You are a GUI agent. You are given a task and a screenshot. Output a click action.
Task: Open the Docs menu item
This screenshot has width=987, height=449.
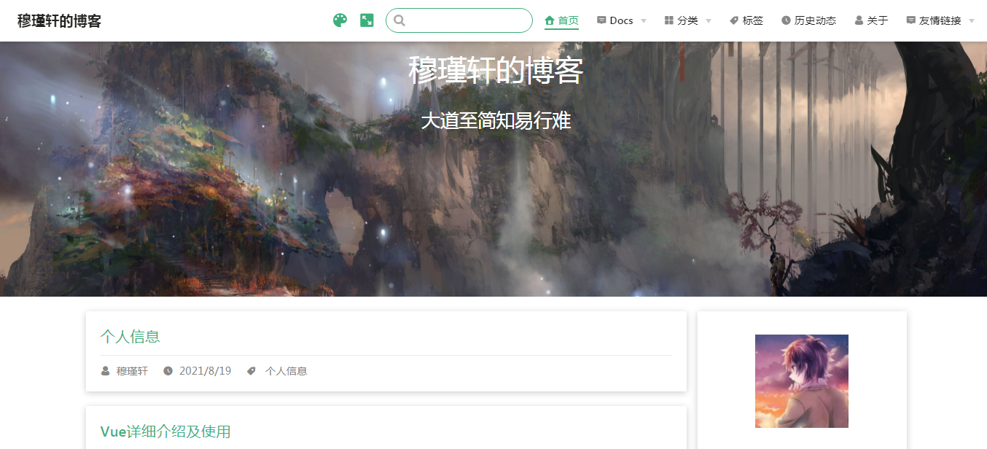pyautogui.click(x=621, y=20)
